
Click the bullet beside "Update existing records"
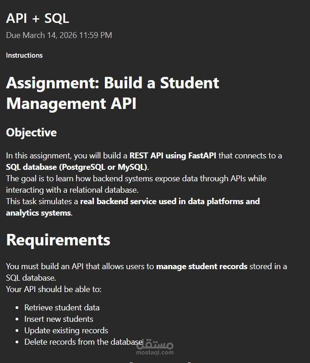[17, 330]
